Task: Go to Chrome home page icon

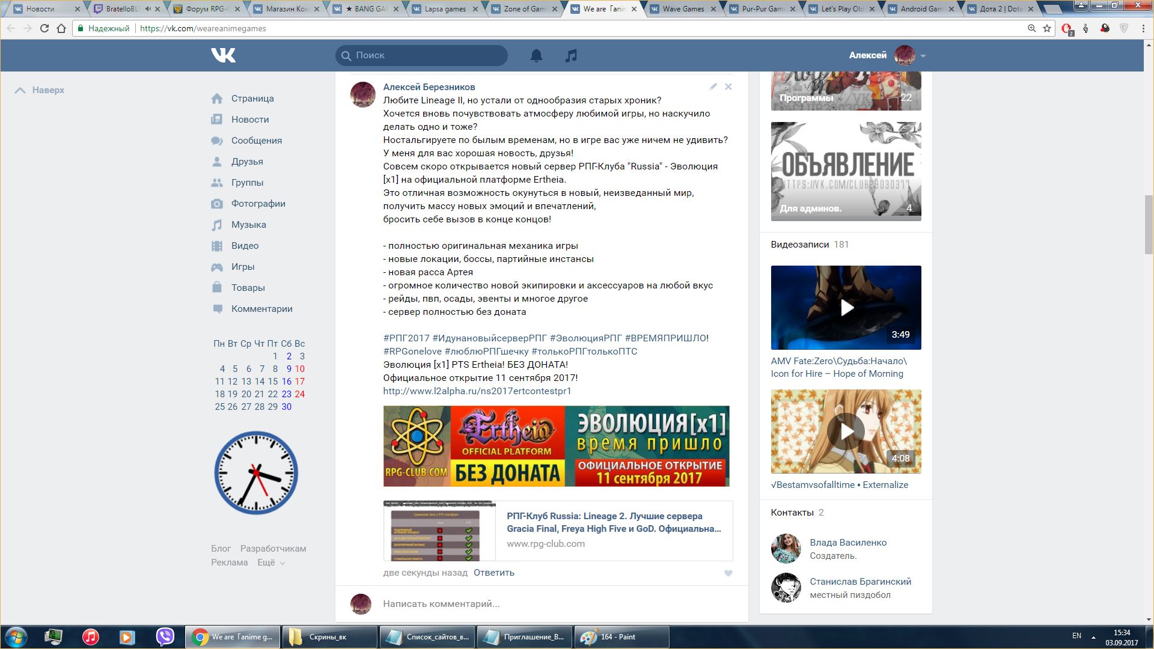Action: (x=61, y=28)
